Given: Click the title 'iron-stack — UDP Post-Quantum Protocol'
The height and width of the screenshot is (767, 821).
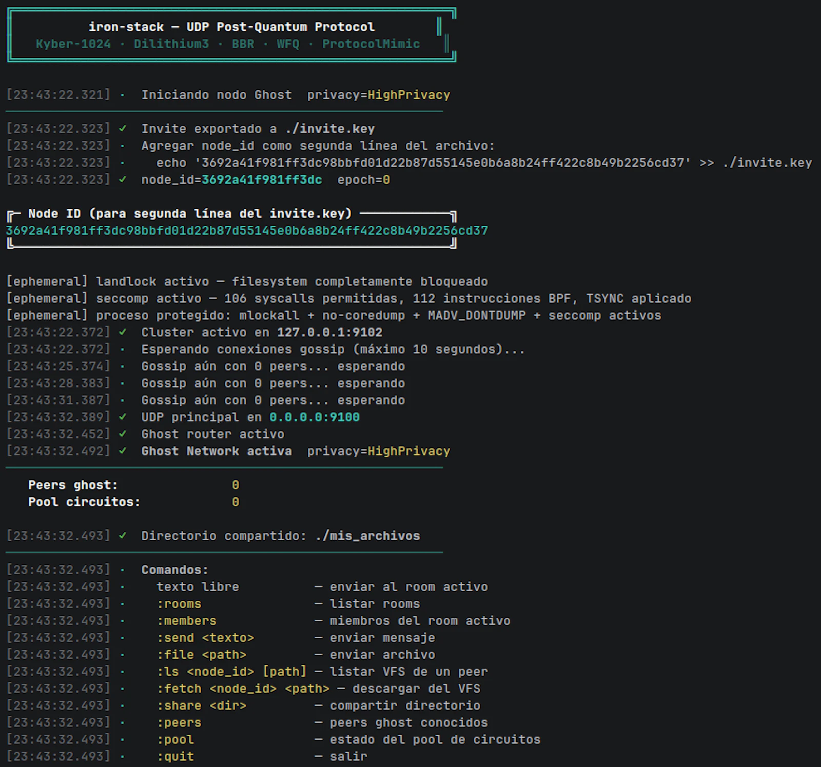Looking at the screenshot, I should tap(231, 27).
